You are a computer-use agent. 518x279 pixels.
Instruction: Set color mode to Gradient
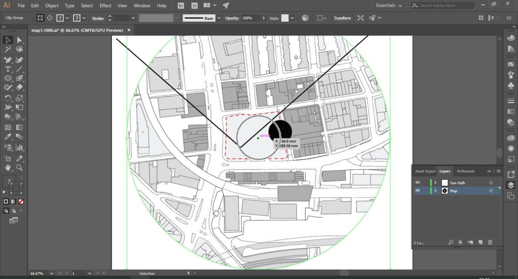pos(13,201)
